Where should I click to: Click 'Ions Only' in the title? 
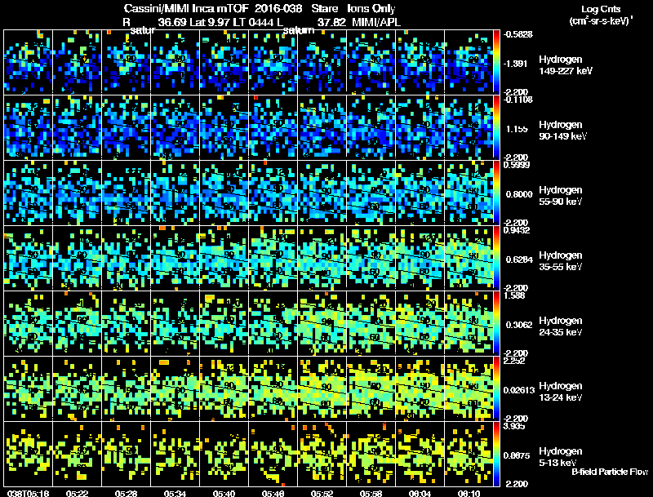pyautogui.click(x=371, y=9)
